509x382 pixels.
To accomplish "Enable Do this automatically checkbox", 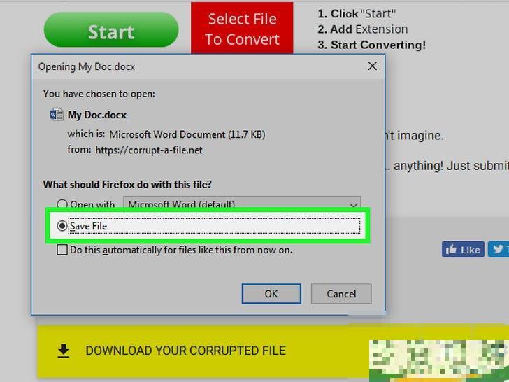I will point(62,250).
